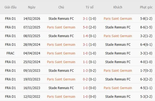Image resolution: width=155 pixels, height=101 pixels.
Task: Open the 1-1 score from 25/02/2024
Action: pos(85,62)
